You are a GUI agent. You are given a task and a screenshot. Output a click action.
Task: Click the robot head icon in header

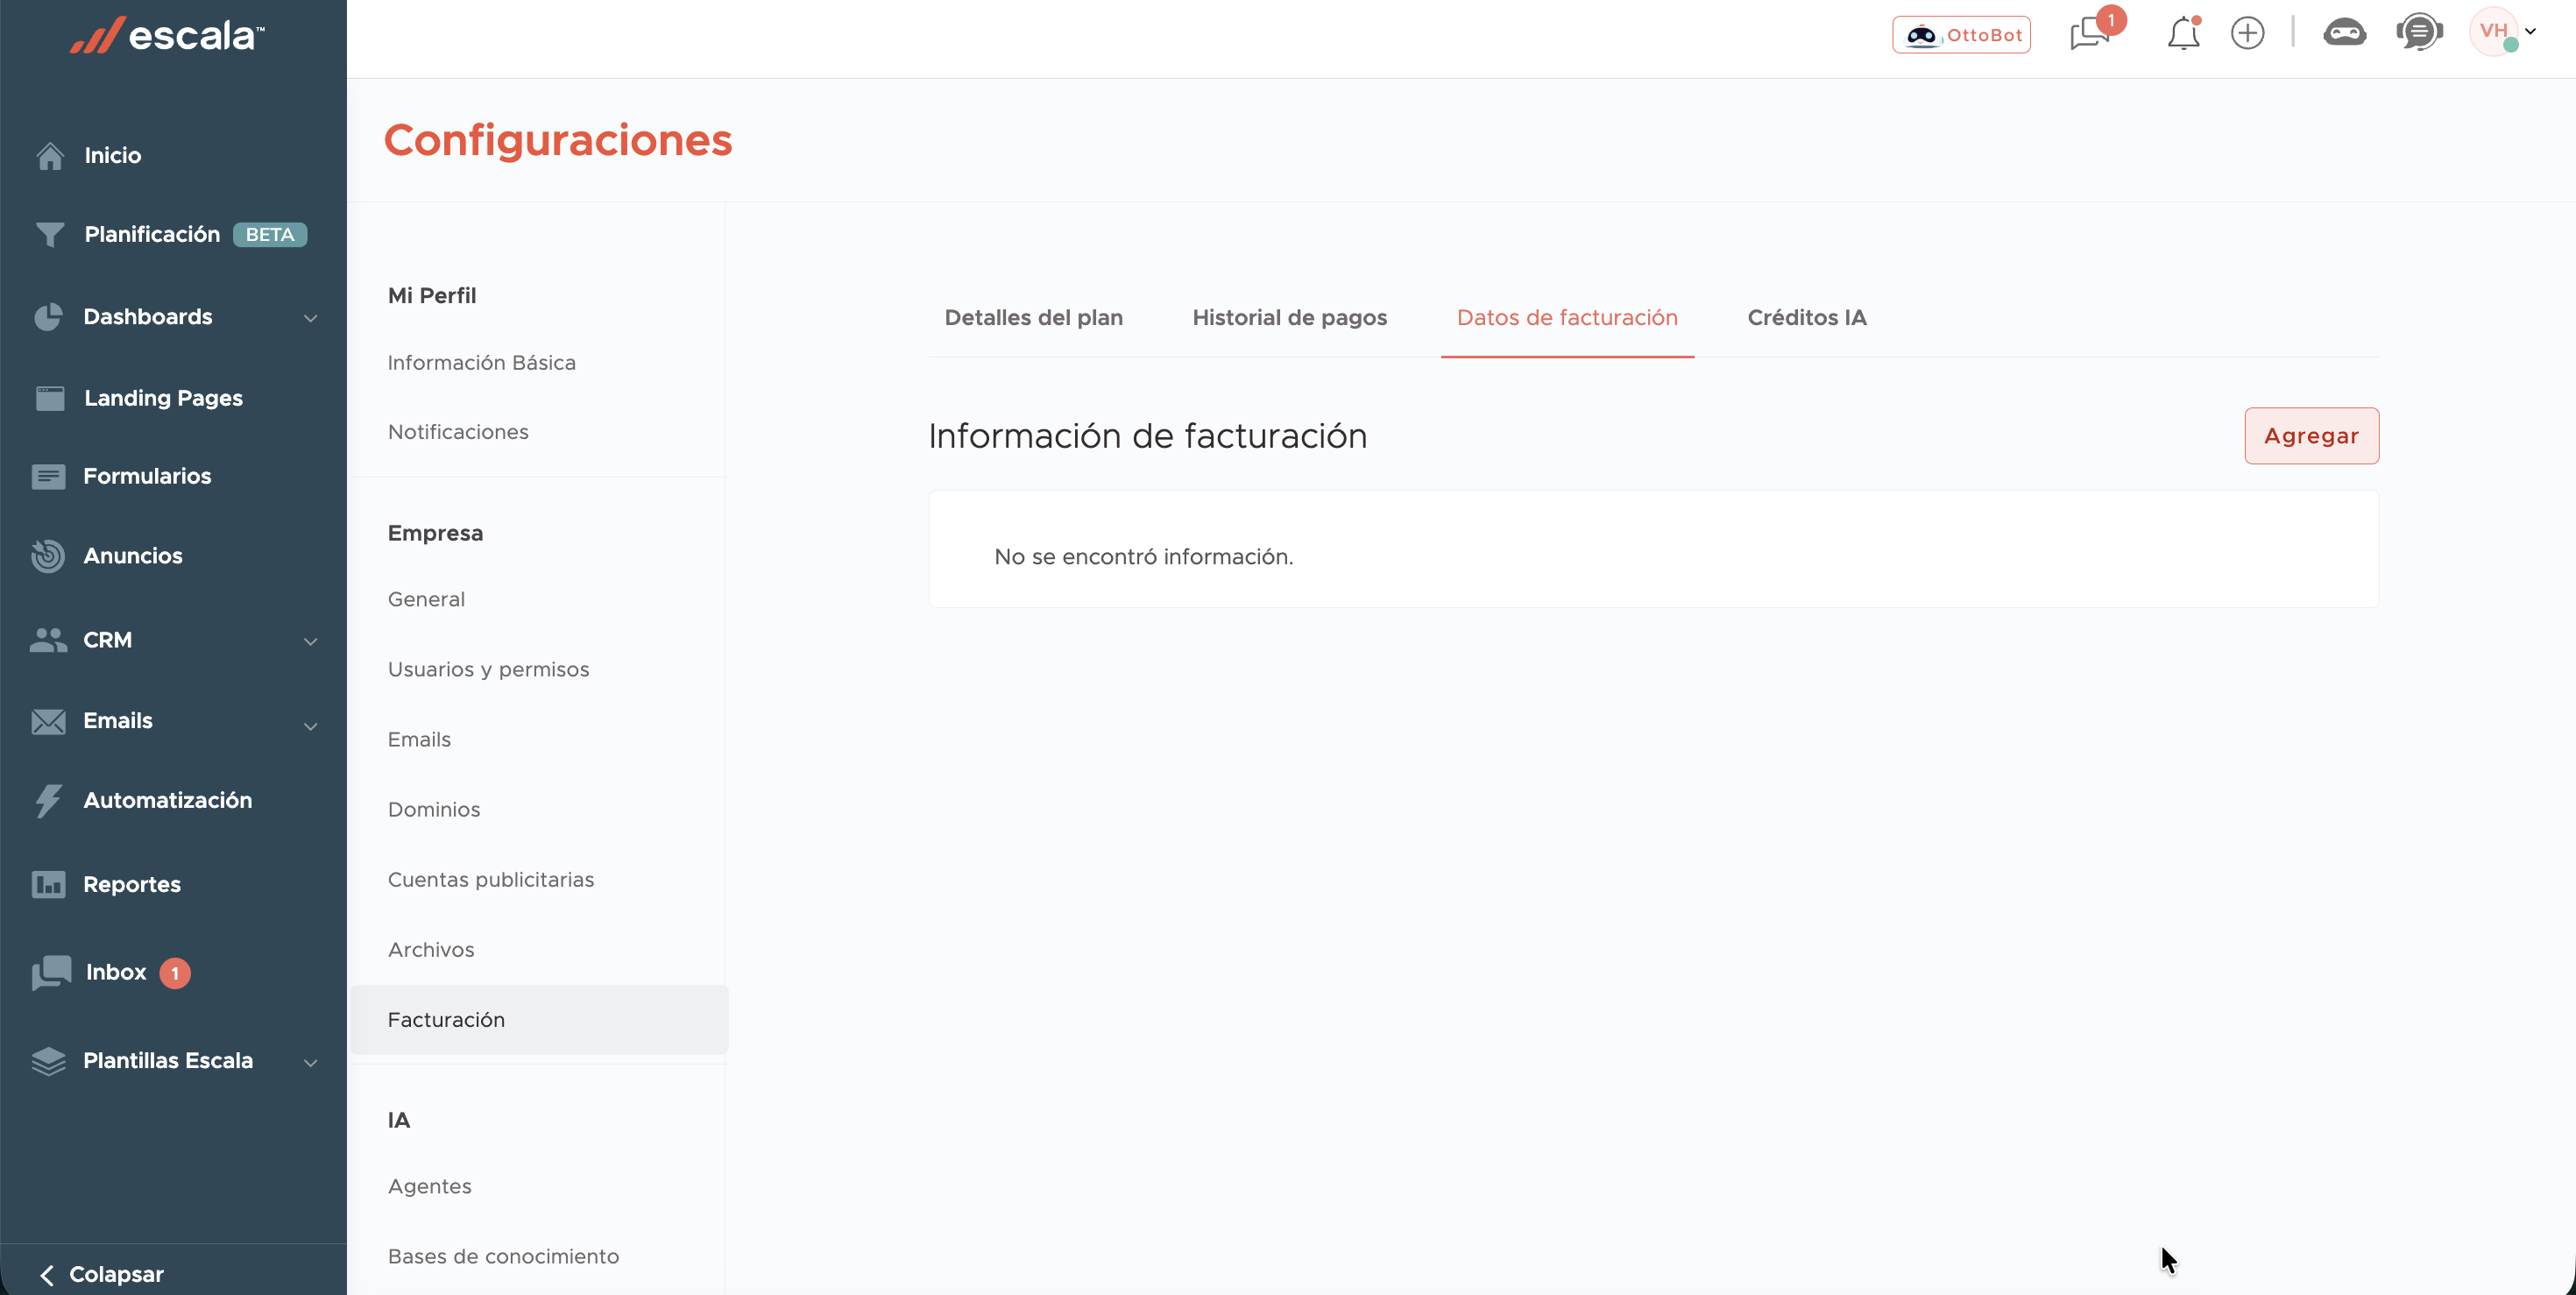point(2344,34)
